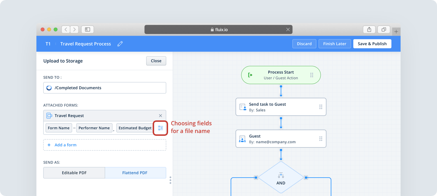
Task: Toggle the Safari sidebar button
Action: click(88, 29)
